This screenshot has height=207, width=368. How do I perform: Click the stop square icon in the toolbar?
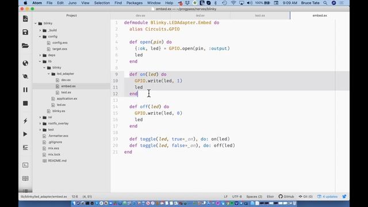(x=25, y=103)
